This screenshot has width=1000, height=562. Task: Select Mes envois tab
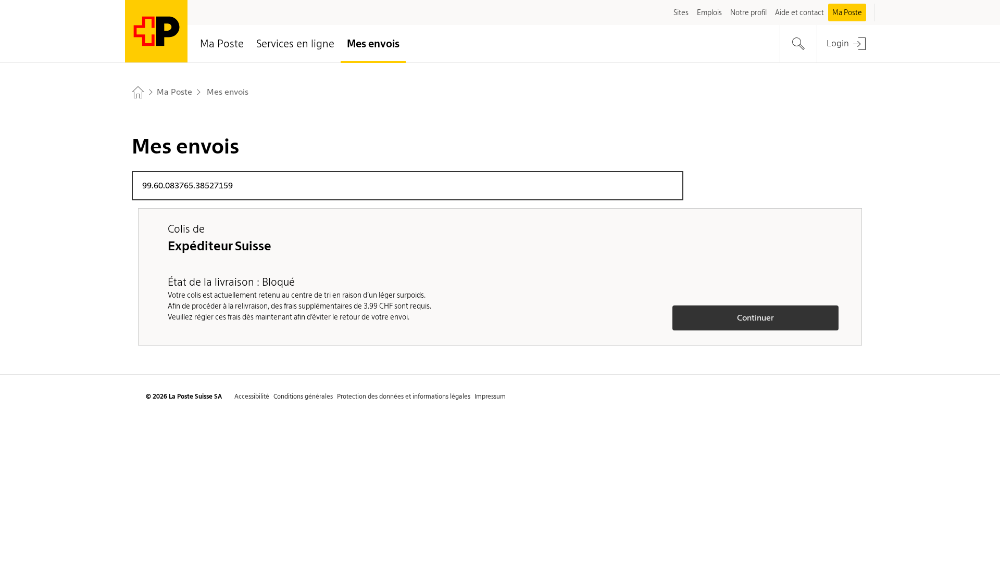point(373,44)
